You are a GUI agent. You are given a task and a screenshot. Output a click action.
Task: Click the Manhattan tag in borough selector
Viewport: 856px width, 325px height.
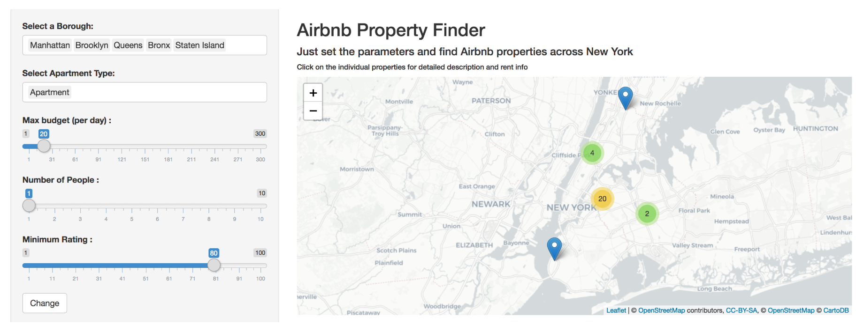click(x=50, y=45)
